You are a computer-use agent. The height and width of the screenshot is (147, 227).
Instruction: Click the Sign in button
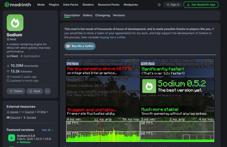pos(173,5)
